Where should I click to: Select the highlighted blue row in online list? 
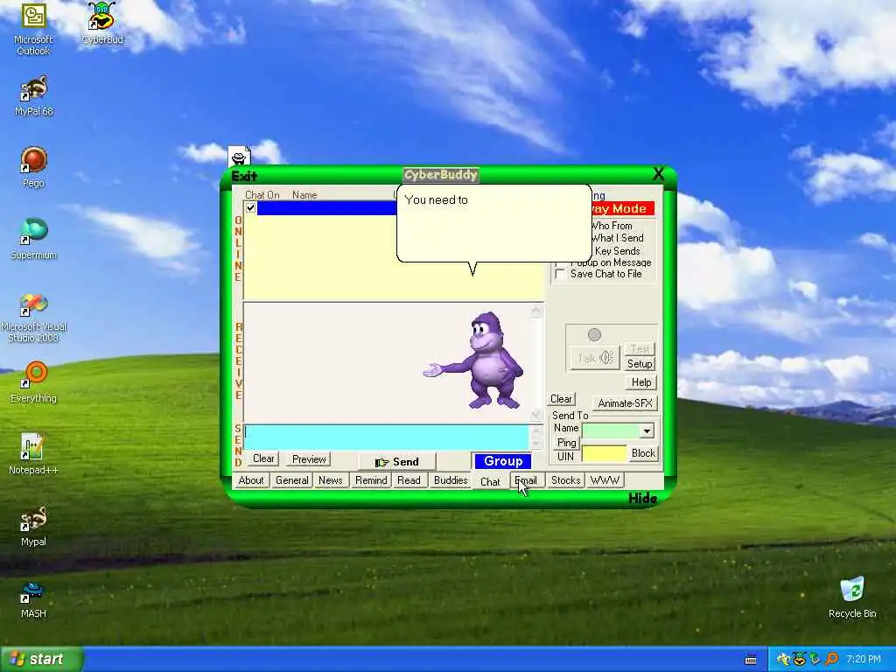click(x=327, y=208)
